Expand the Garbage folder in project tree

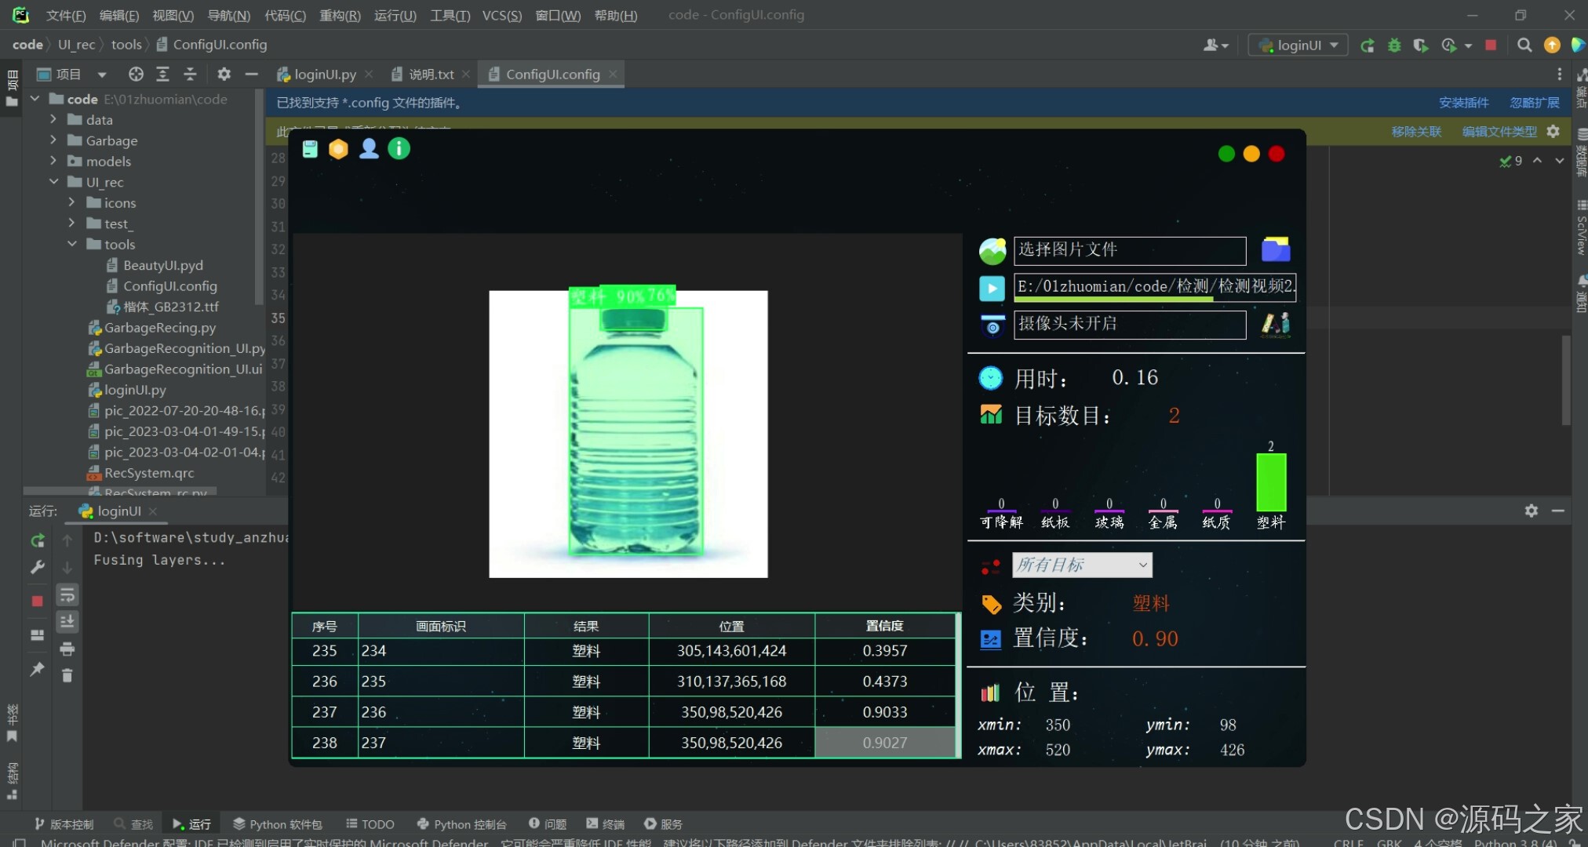[x=53, y=140]
